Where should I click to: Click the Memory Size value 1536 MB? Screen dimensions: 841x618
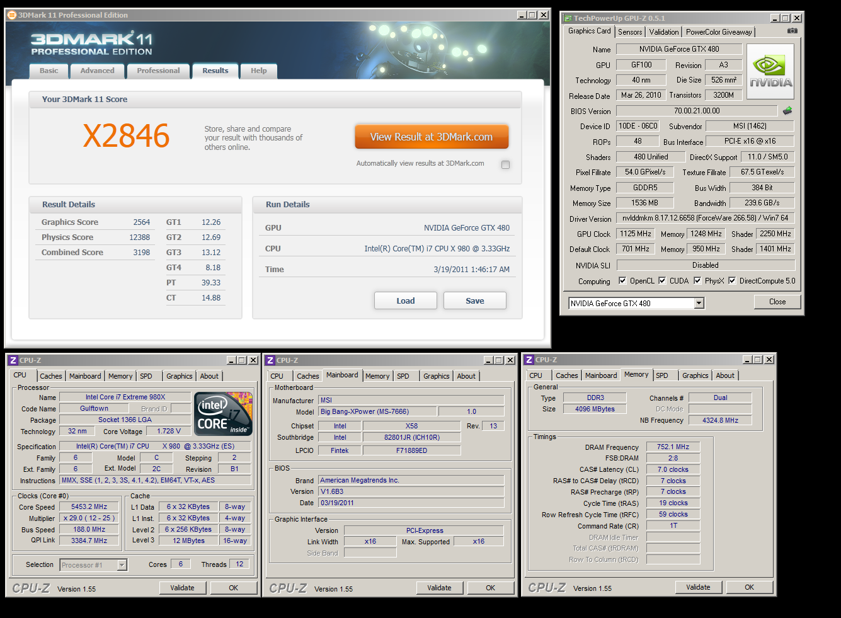(x=644, y=203)
